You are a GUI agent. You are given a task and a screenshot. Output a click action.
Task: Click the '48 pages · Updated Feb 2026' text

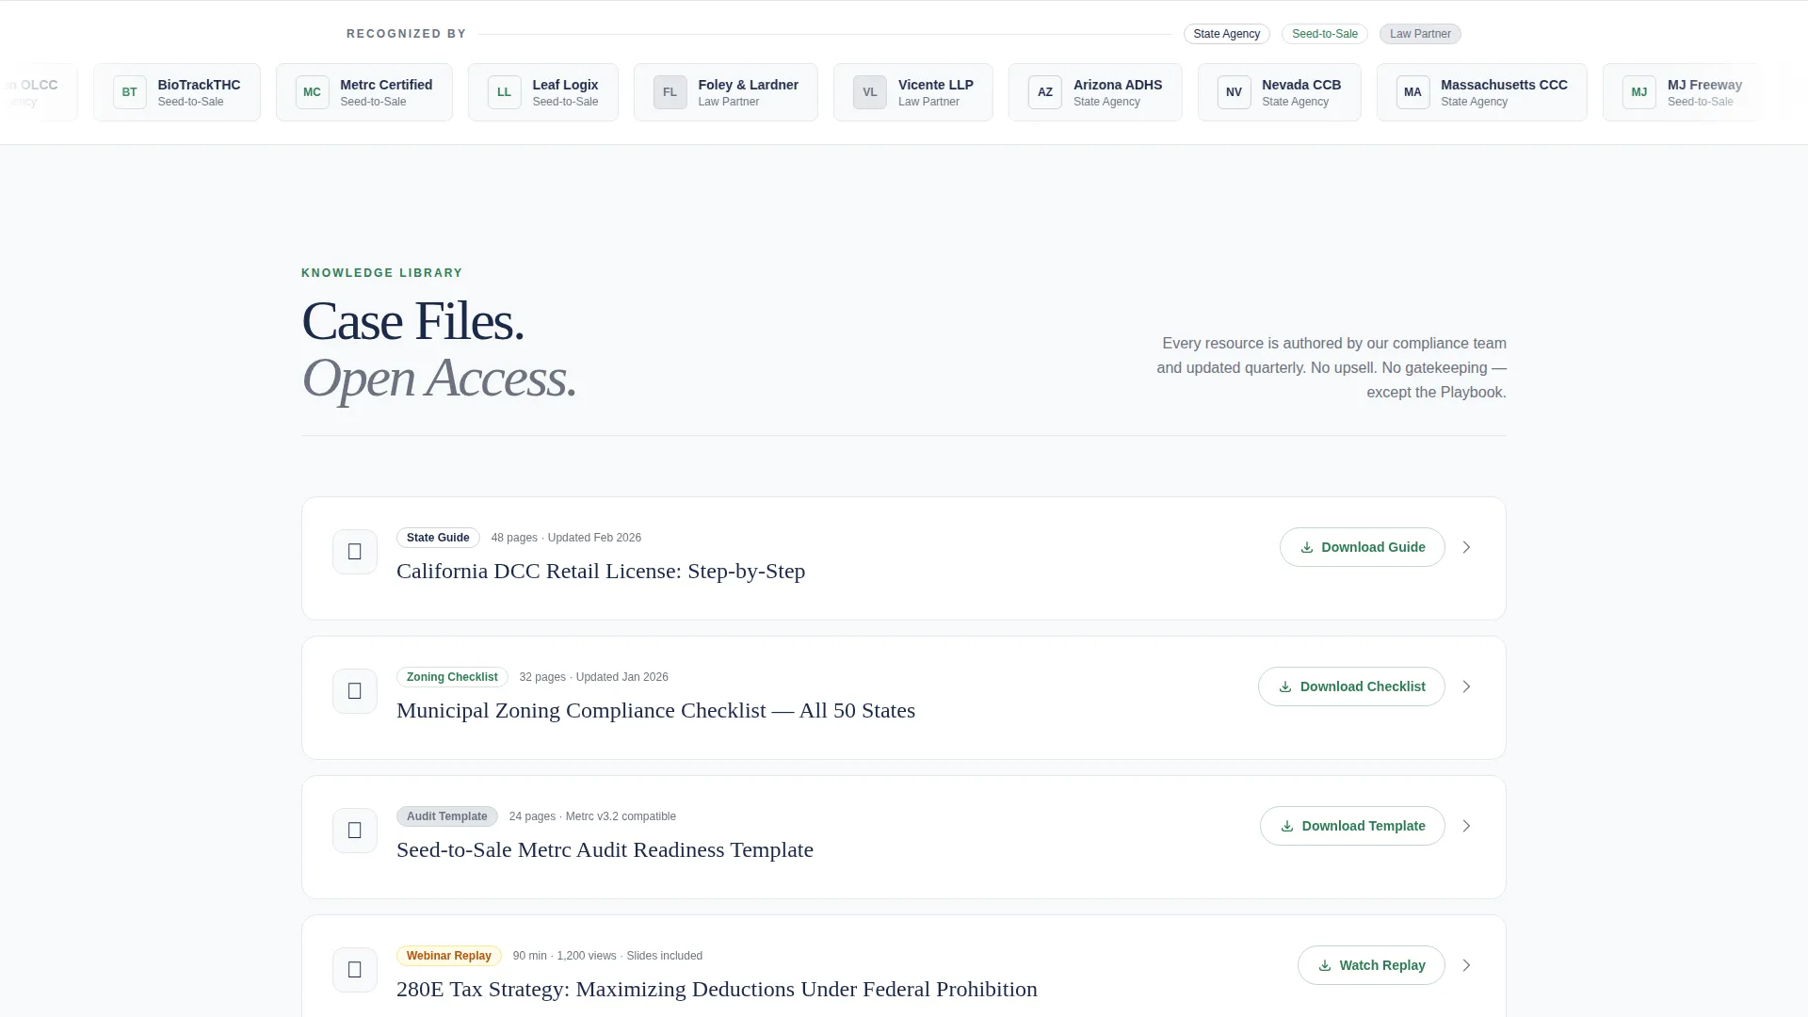(566, 538)
